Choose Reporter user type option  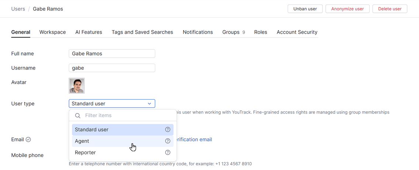(85, 152)
